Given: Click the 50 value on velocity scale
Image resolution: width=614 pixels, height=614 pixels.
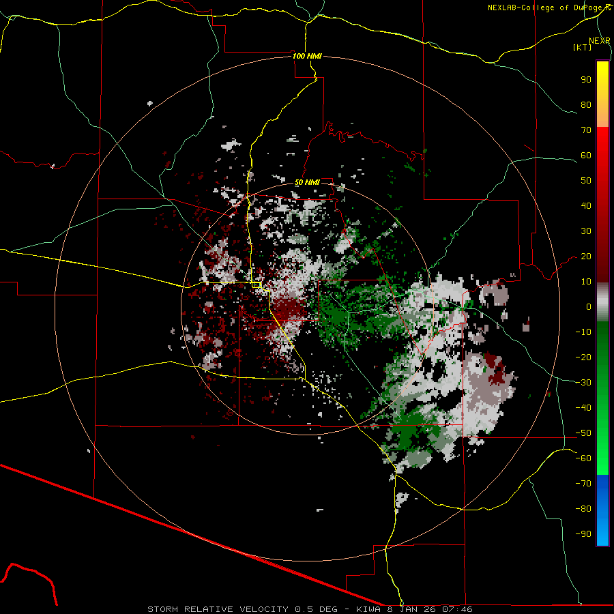Looking at the screenshot, I should (586, 181).
